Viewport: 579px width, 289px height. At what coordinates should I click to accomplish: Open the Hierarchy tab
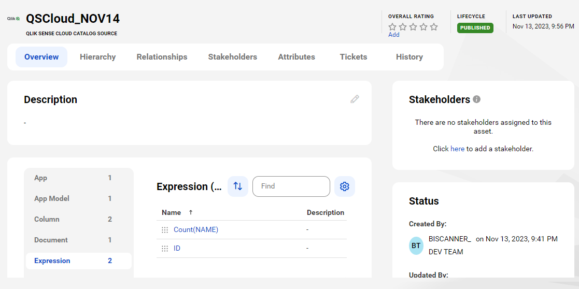(x=98, y=57)
